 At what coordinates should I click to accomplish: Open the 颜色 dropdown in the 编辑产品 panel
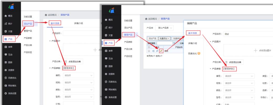[x=239, y=90]
